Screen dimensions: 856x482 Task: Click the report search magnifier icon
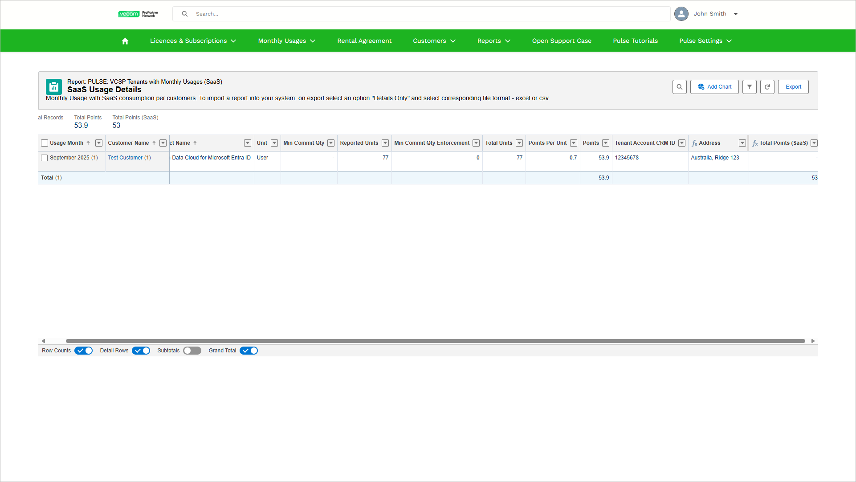[x=679, y=87]
